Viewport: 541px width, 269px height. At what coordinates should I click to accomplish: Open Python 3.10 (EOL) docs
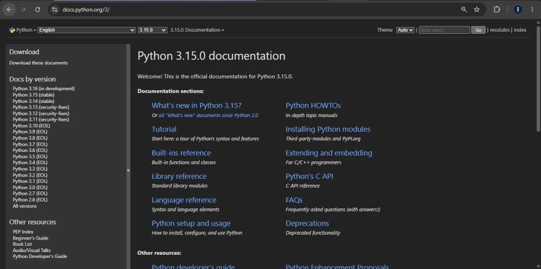pos(31,126)
